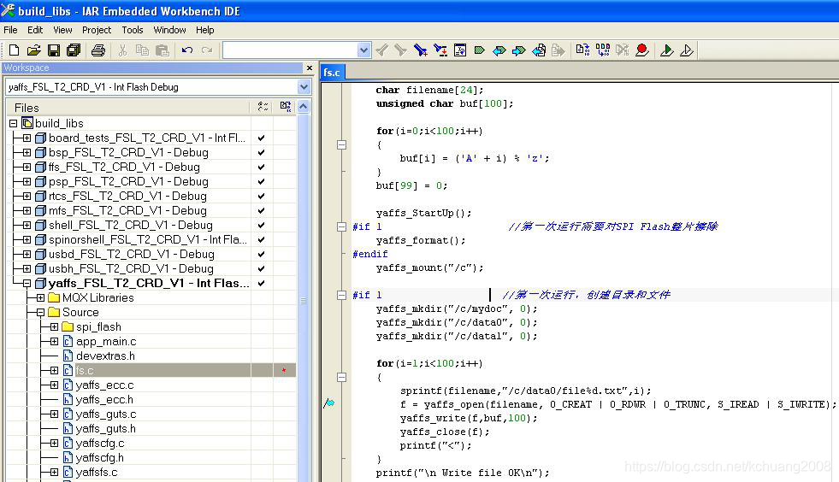This screenshot has width=839, height=482.
Task: Toggle bookmark with green flag icon
Action: click(x=480, y=50)
